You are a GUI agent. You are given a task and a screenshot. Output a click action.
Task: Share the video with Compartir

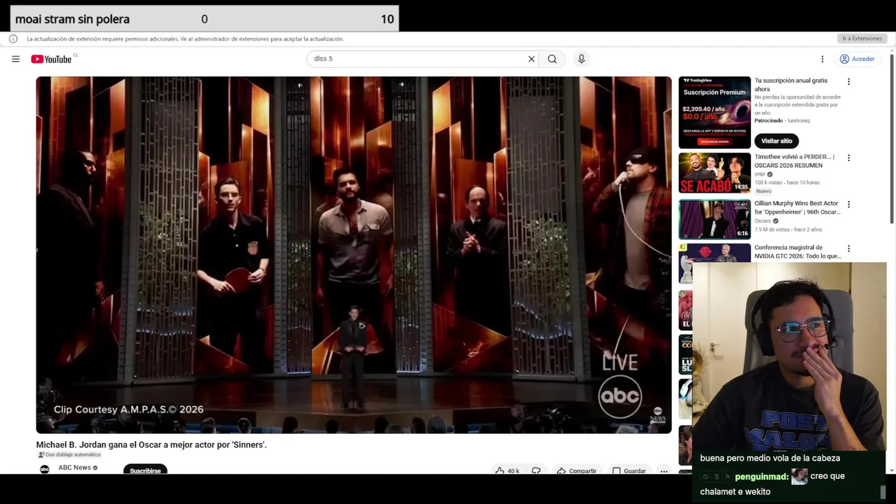click(x=577, y=470)
